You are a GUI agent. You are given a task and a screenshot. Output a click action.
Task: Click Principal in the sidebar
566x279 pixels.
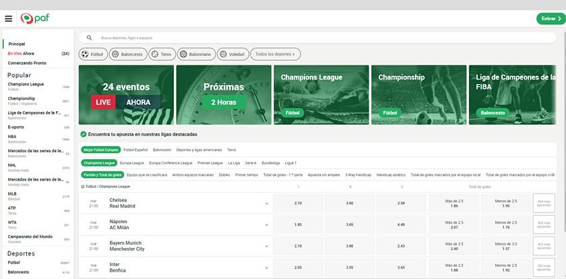pos(17,44)
